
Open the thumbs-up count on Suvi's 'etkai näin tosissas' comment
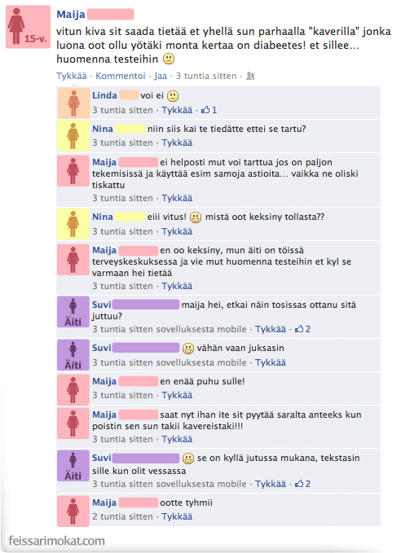[x=302, y=329]
